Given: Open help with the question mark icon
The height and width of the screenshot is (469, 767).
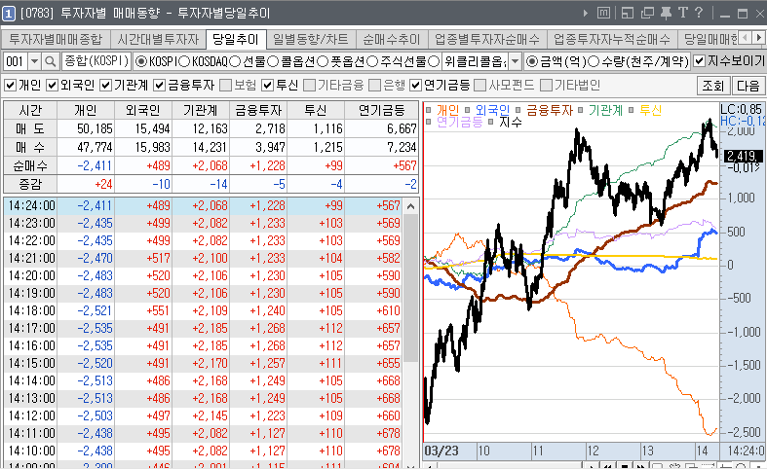Looking at the screenshot, I should [699, 13].
